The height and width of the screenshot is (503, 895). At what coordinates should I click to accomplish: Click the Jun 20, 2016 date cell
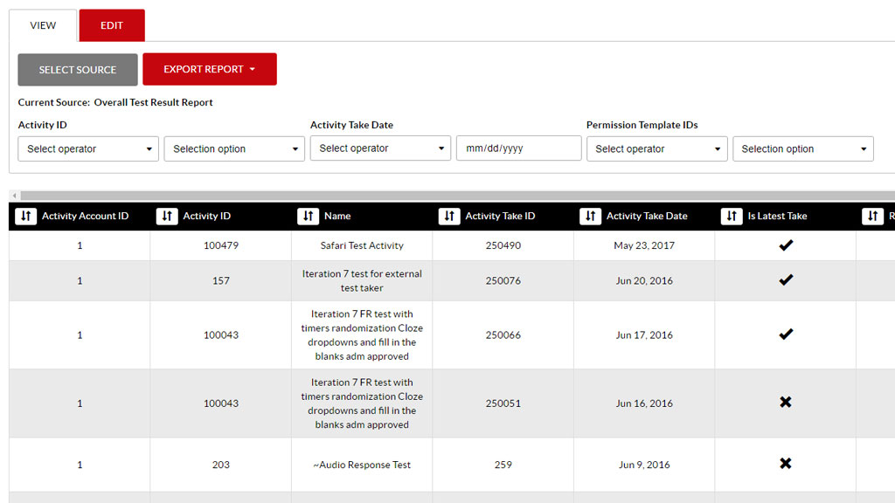coord(644,280)
